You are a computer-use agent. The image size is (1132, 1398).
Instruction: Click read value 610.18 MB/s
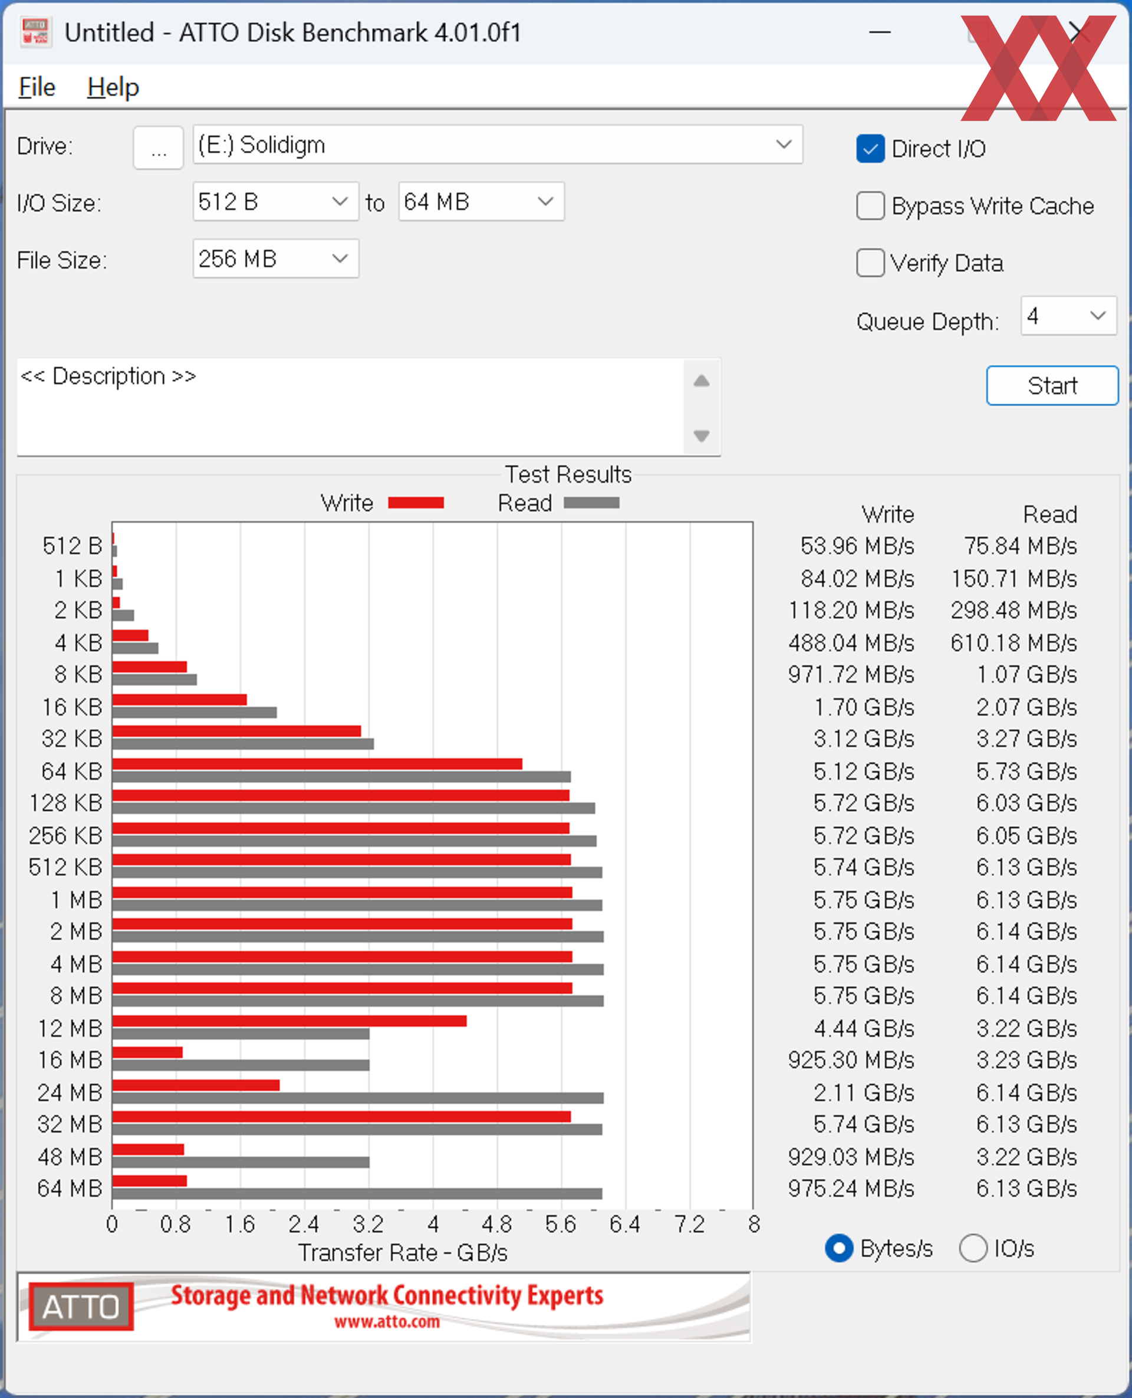tap(1013, 642)
